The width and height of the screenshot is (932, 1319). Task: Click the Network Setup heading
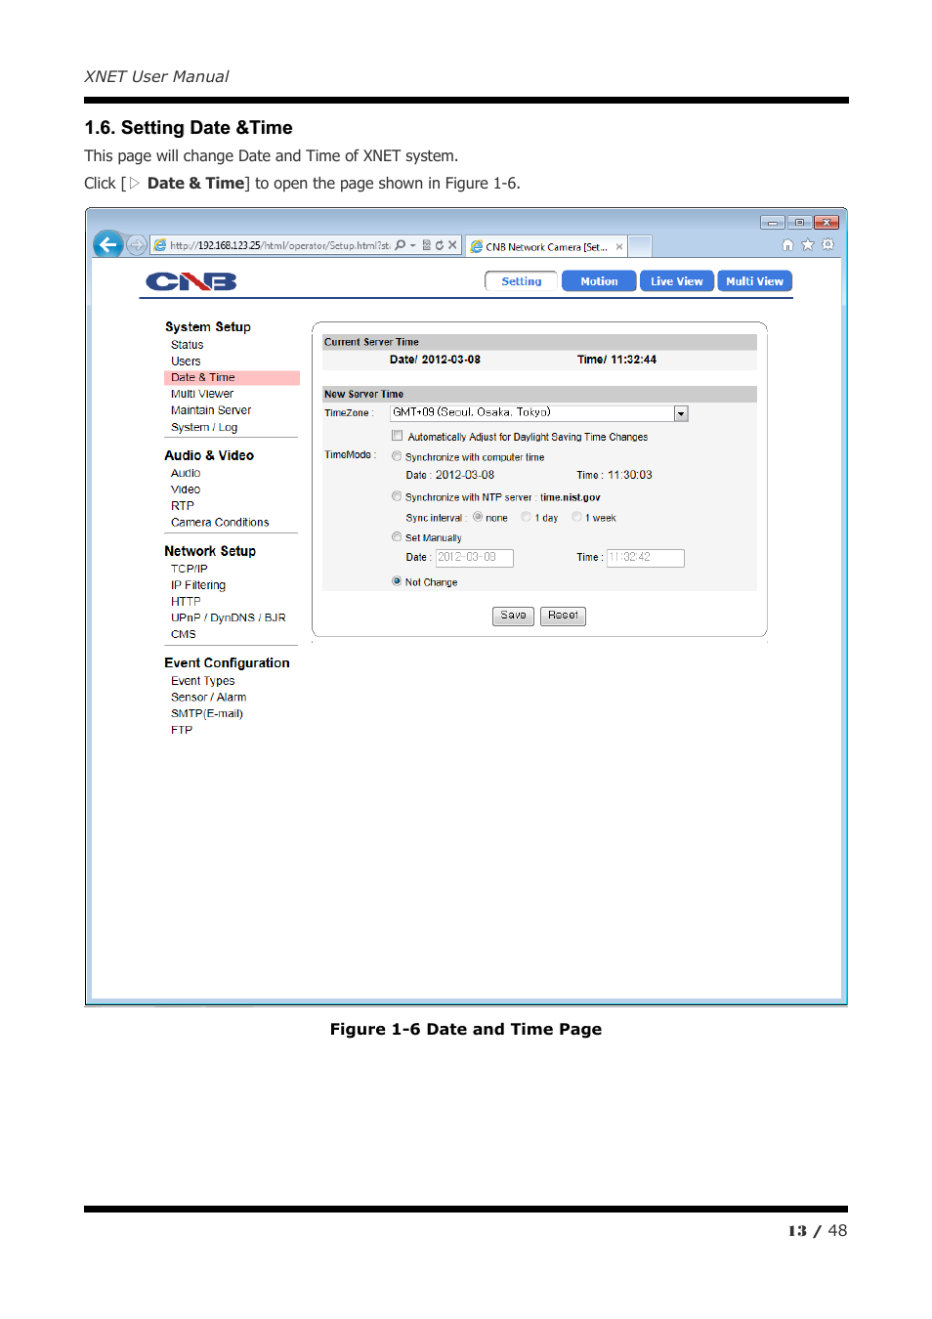click(210, 552)
